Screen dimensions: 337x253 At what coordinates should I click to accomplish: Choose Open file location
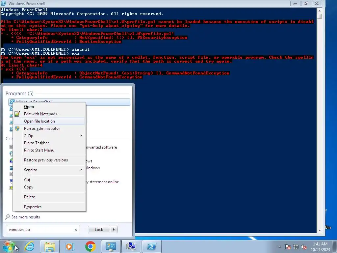click(x=49, y=121)
